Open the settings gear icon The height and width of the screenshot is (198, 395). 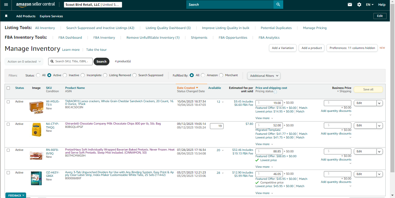(359, 5)
